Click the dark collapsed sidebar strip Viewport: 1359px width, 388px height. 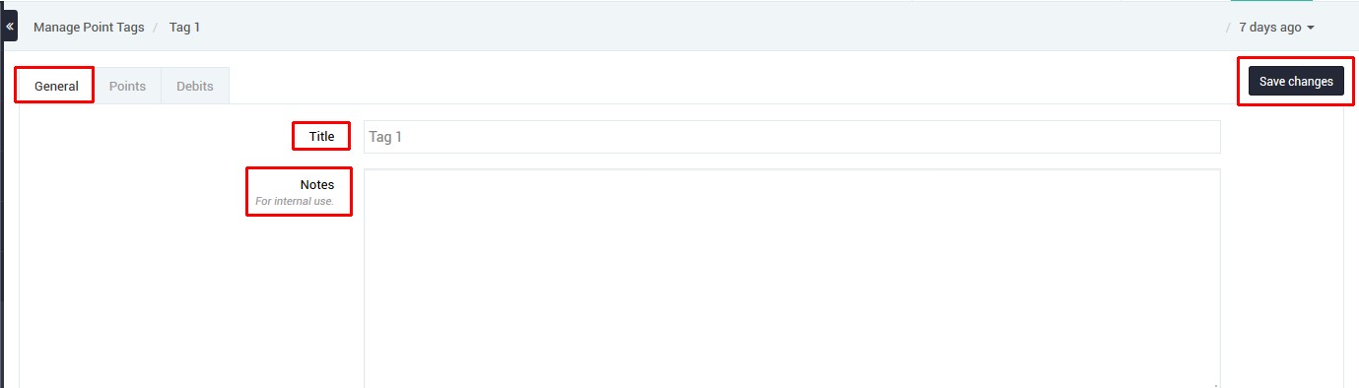(x=2, y=197)
